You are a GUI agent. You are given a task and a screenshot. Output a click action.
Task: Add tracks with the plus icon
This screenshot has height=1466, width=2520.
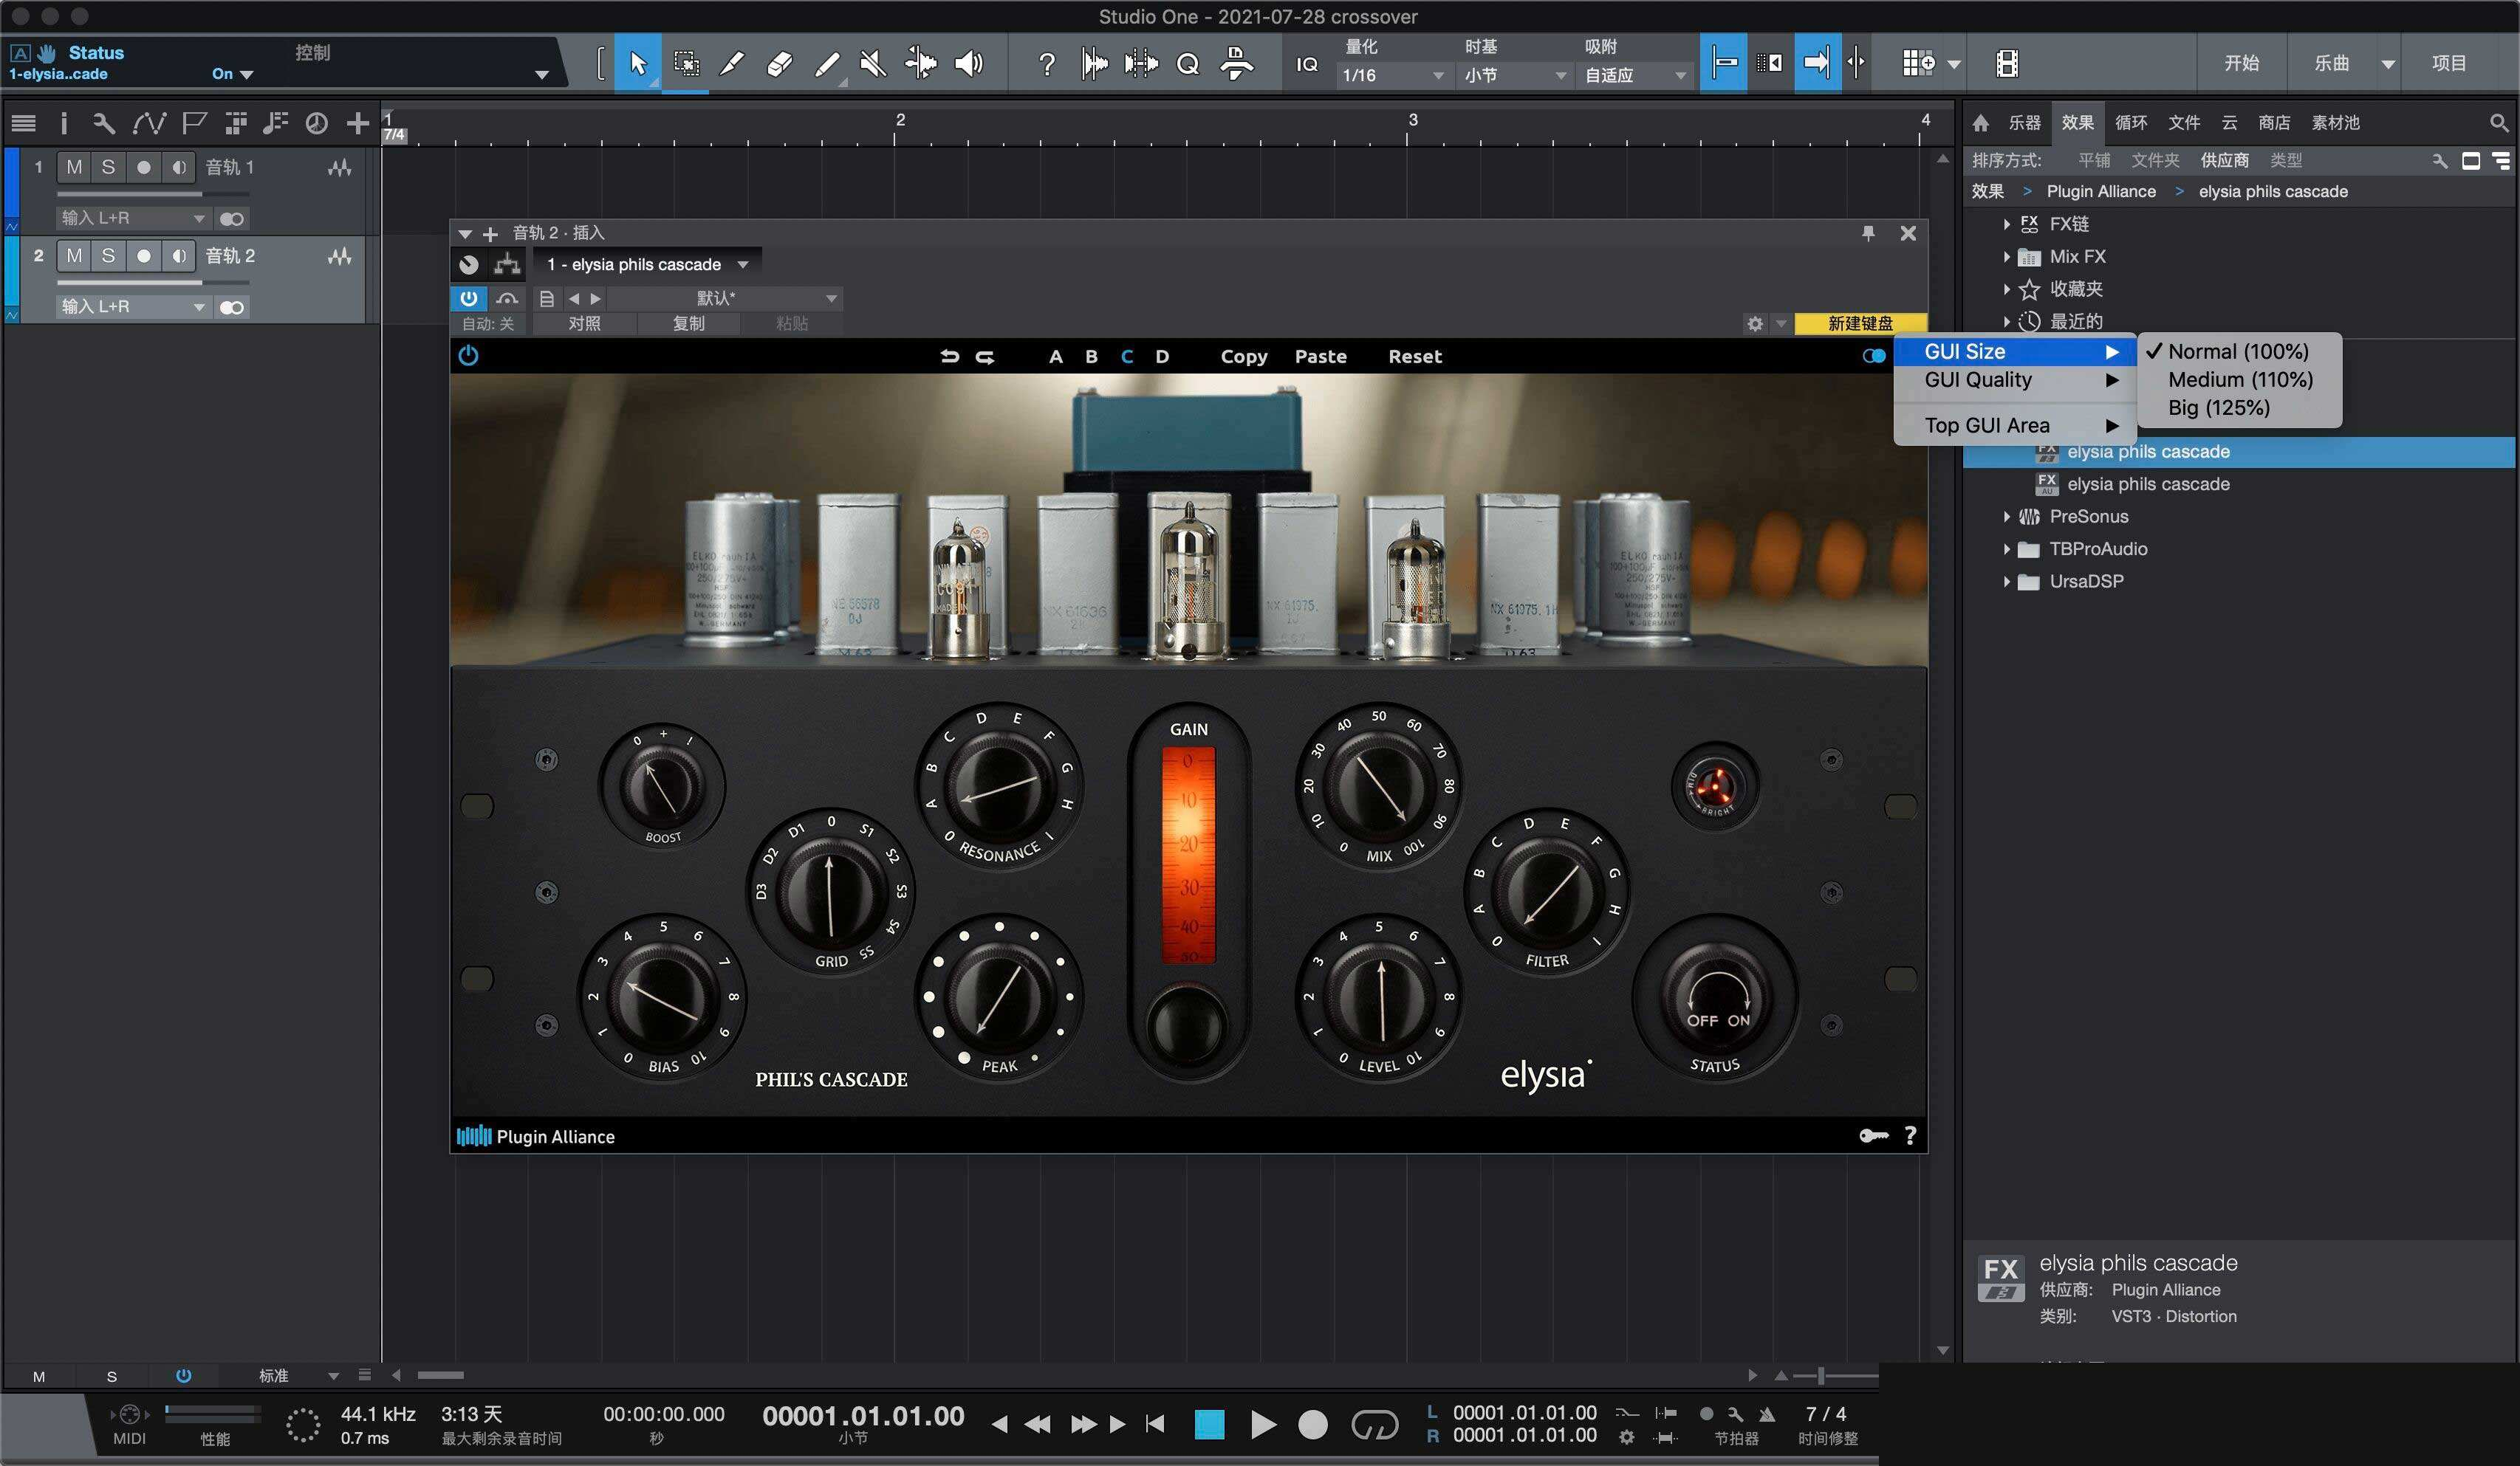point(357,123)
